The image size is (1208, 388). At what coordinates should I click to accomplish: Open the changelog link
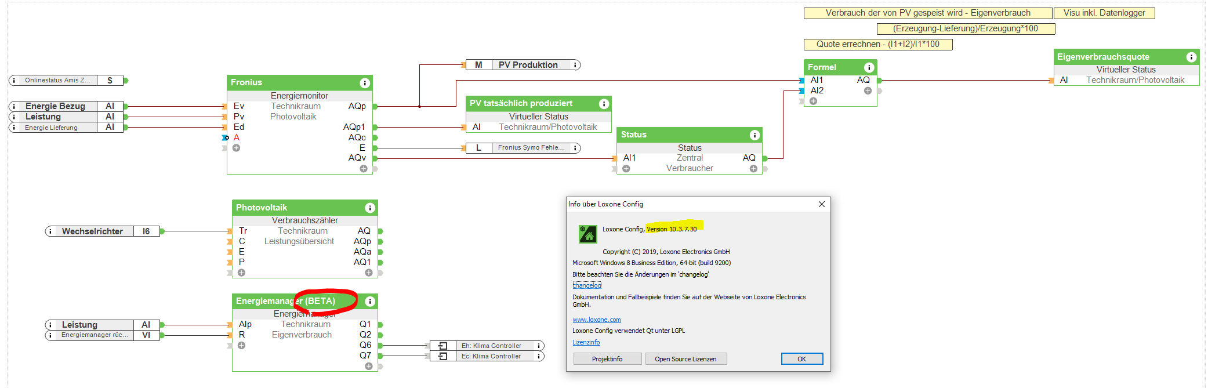coord(587,285)
